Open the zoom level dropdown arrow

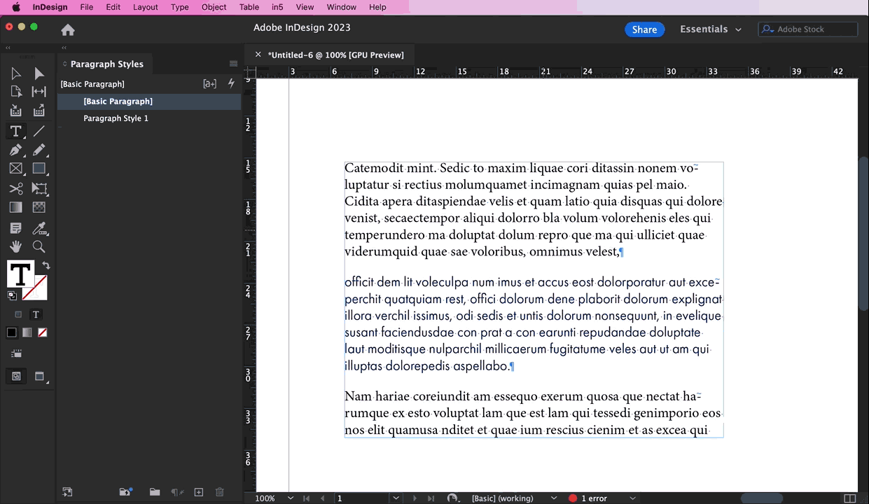(x=290, y=498)
